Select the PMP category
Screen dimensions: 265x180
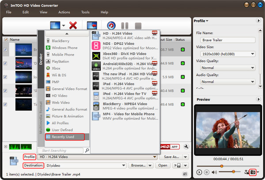tap(67, 82)
